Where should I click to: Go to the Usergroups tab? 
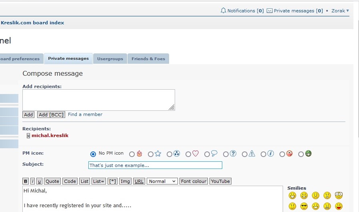[x=110, y=59]
